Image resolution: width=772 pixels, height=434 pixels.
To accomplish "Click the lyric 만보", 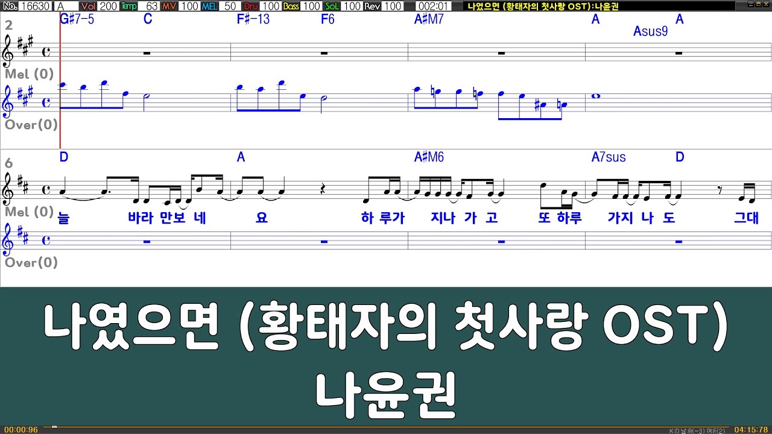I will click(x=173, y=218).
